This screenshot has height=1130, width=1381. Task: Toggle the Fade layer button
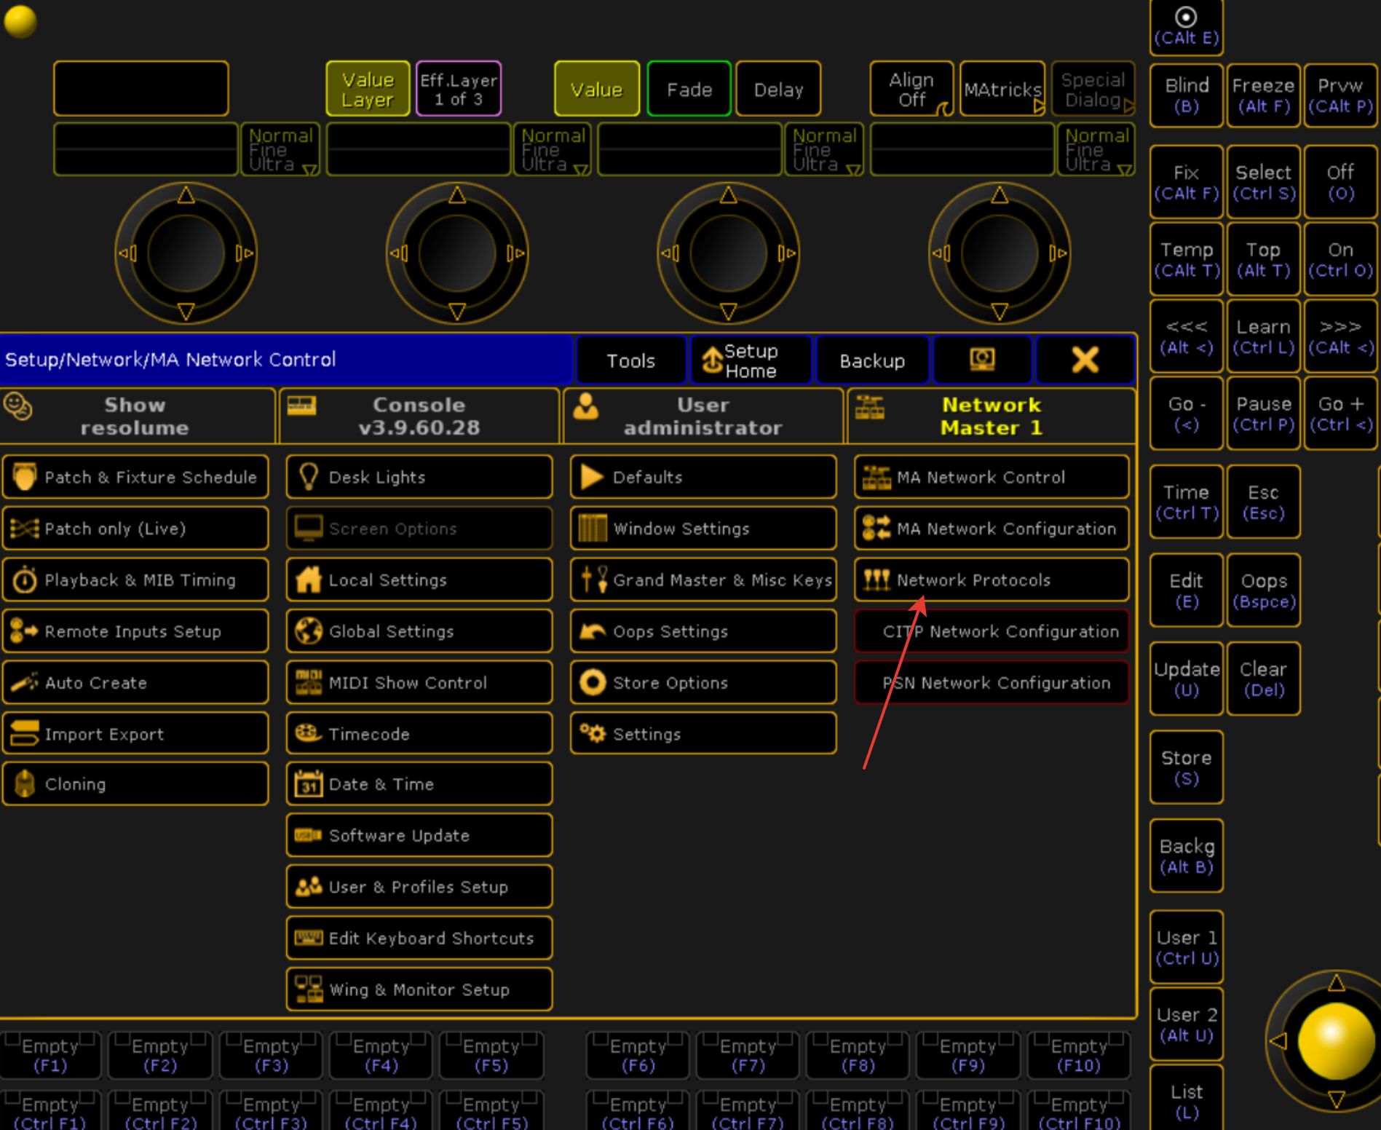(689, 89)
